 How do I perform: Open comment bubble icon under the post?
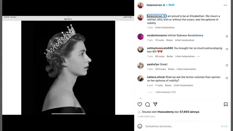(147, 104)
